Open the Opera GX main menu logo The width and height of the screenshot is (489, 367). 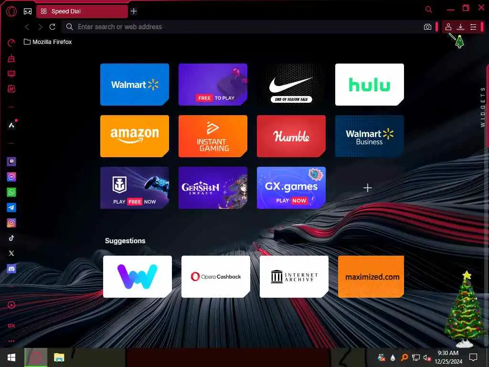click(x=11, y=11)
